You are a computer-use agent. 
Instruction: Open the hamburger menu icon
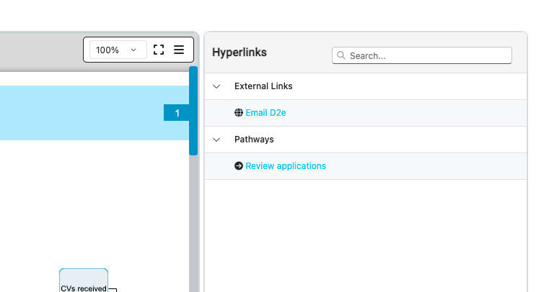click(x=179, y=50)
